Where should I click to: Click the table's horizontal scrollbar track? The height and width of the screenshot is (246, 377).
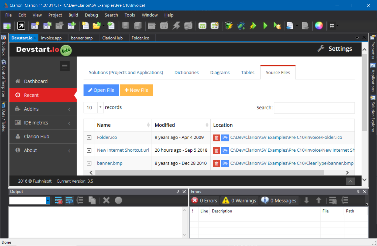click(x=334, y=173)
